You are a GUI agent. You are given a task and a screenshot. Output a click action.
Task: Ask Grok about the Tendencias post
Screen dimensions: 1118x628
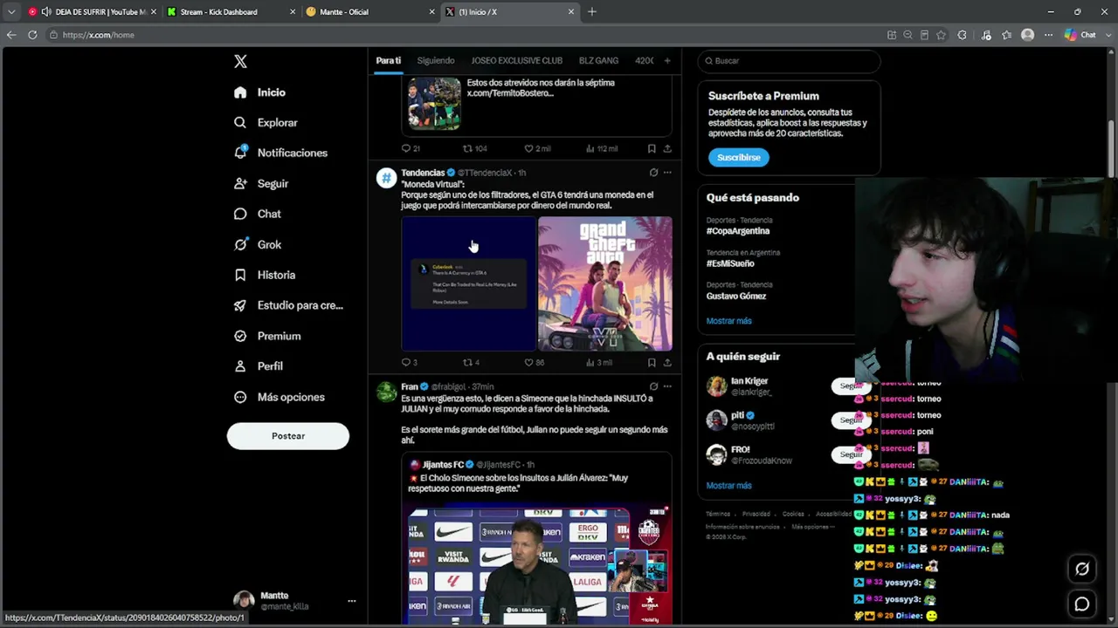(653, 173)
